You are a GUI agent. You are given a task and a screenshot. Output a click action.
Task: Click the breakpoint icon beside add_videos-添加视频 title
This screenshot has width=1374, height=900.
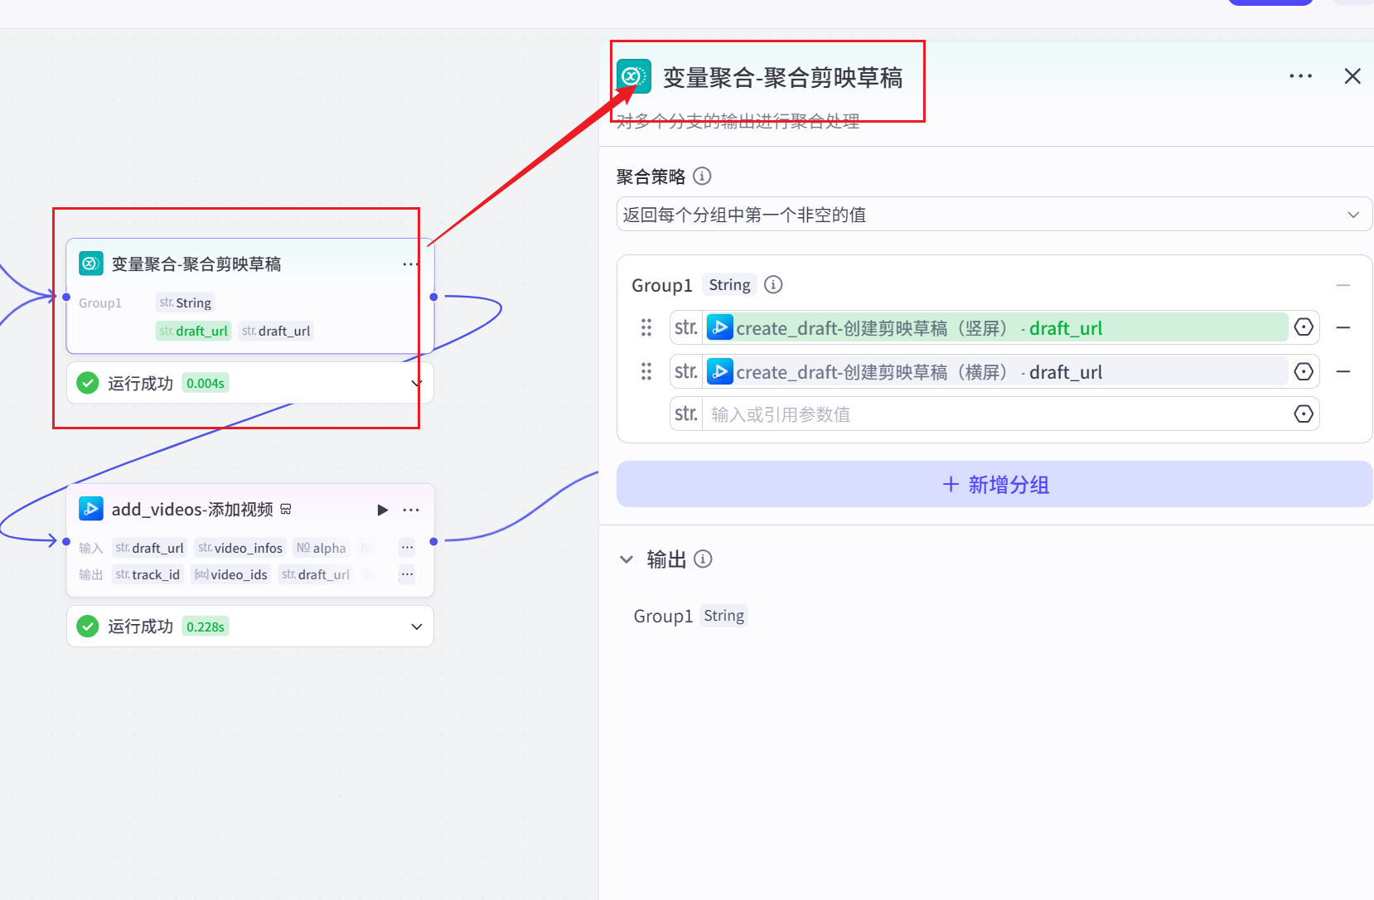coord(286,508)
